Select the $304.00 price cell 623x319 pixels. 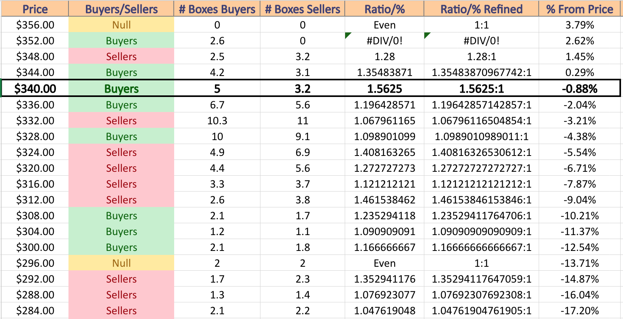pyautogui.click(x=35, y=232)
